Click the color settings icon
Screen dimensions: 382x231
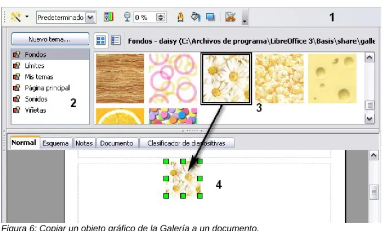[x=109, y=17]
